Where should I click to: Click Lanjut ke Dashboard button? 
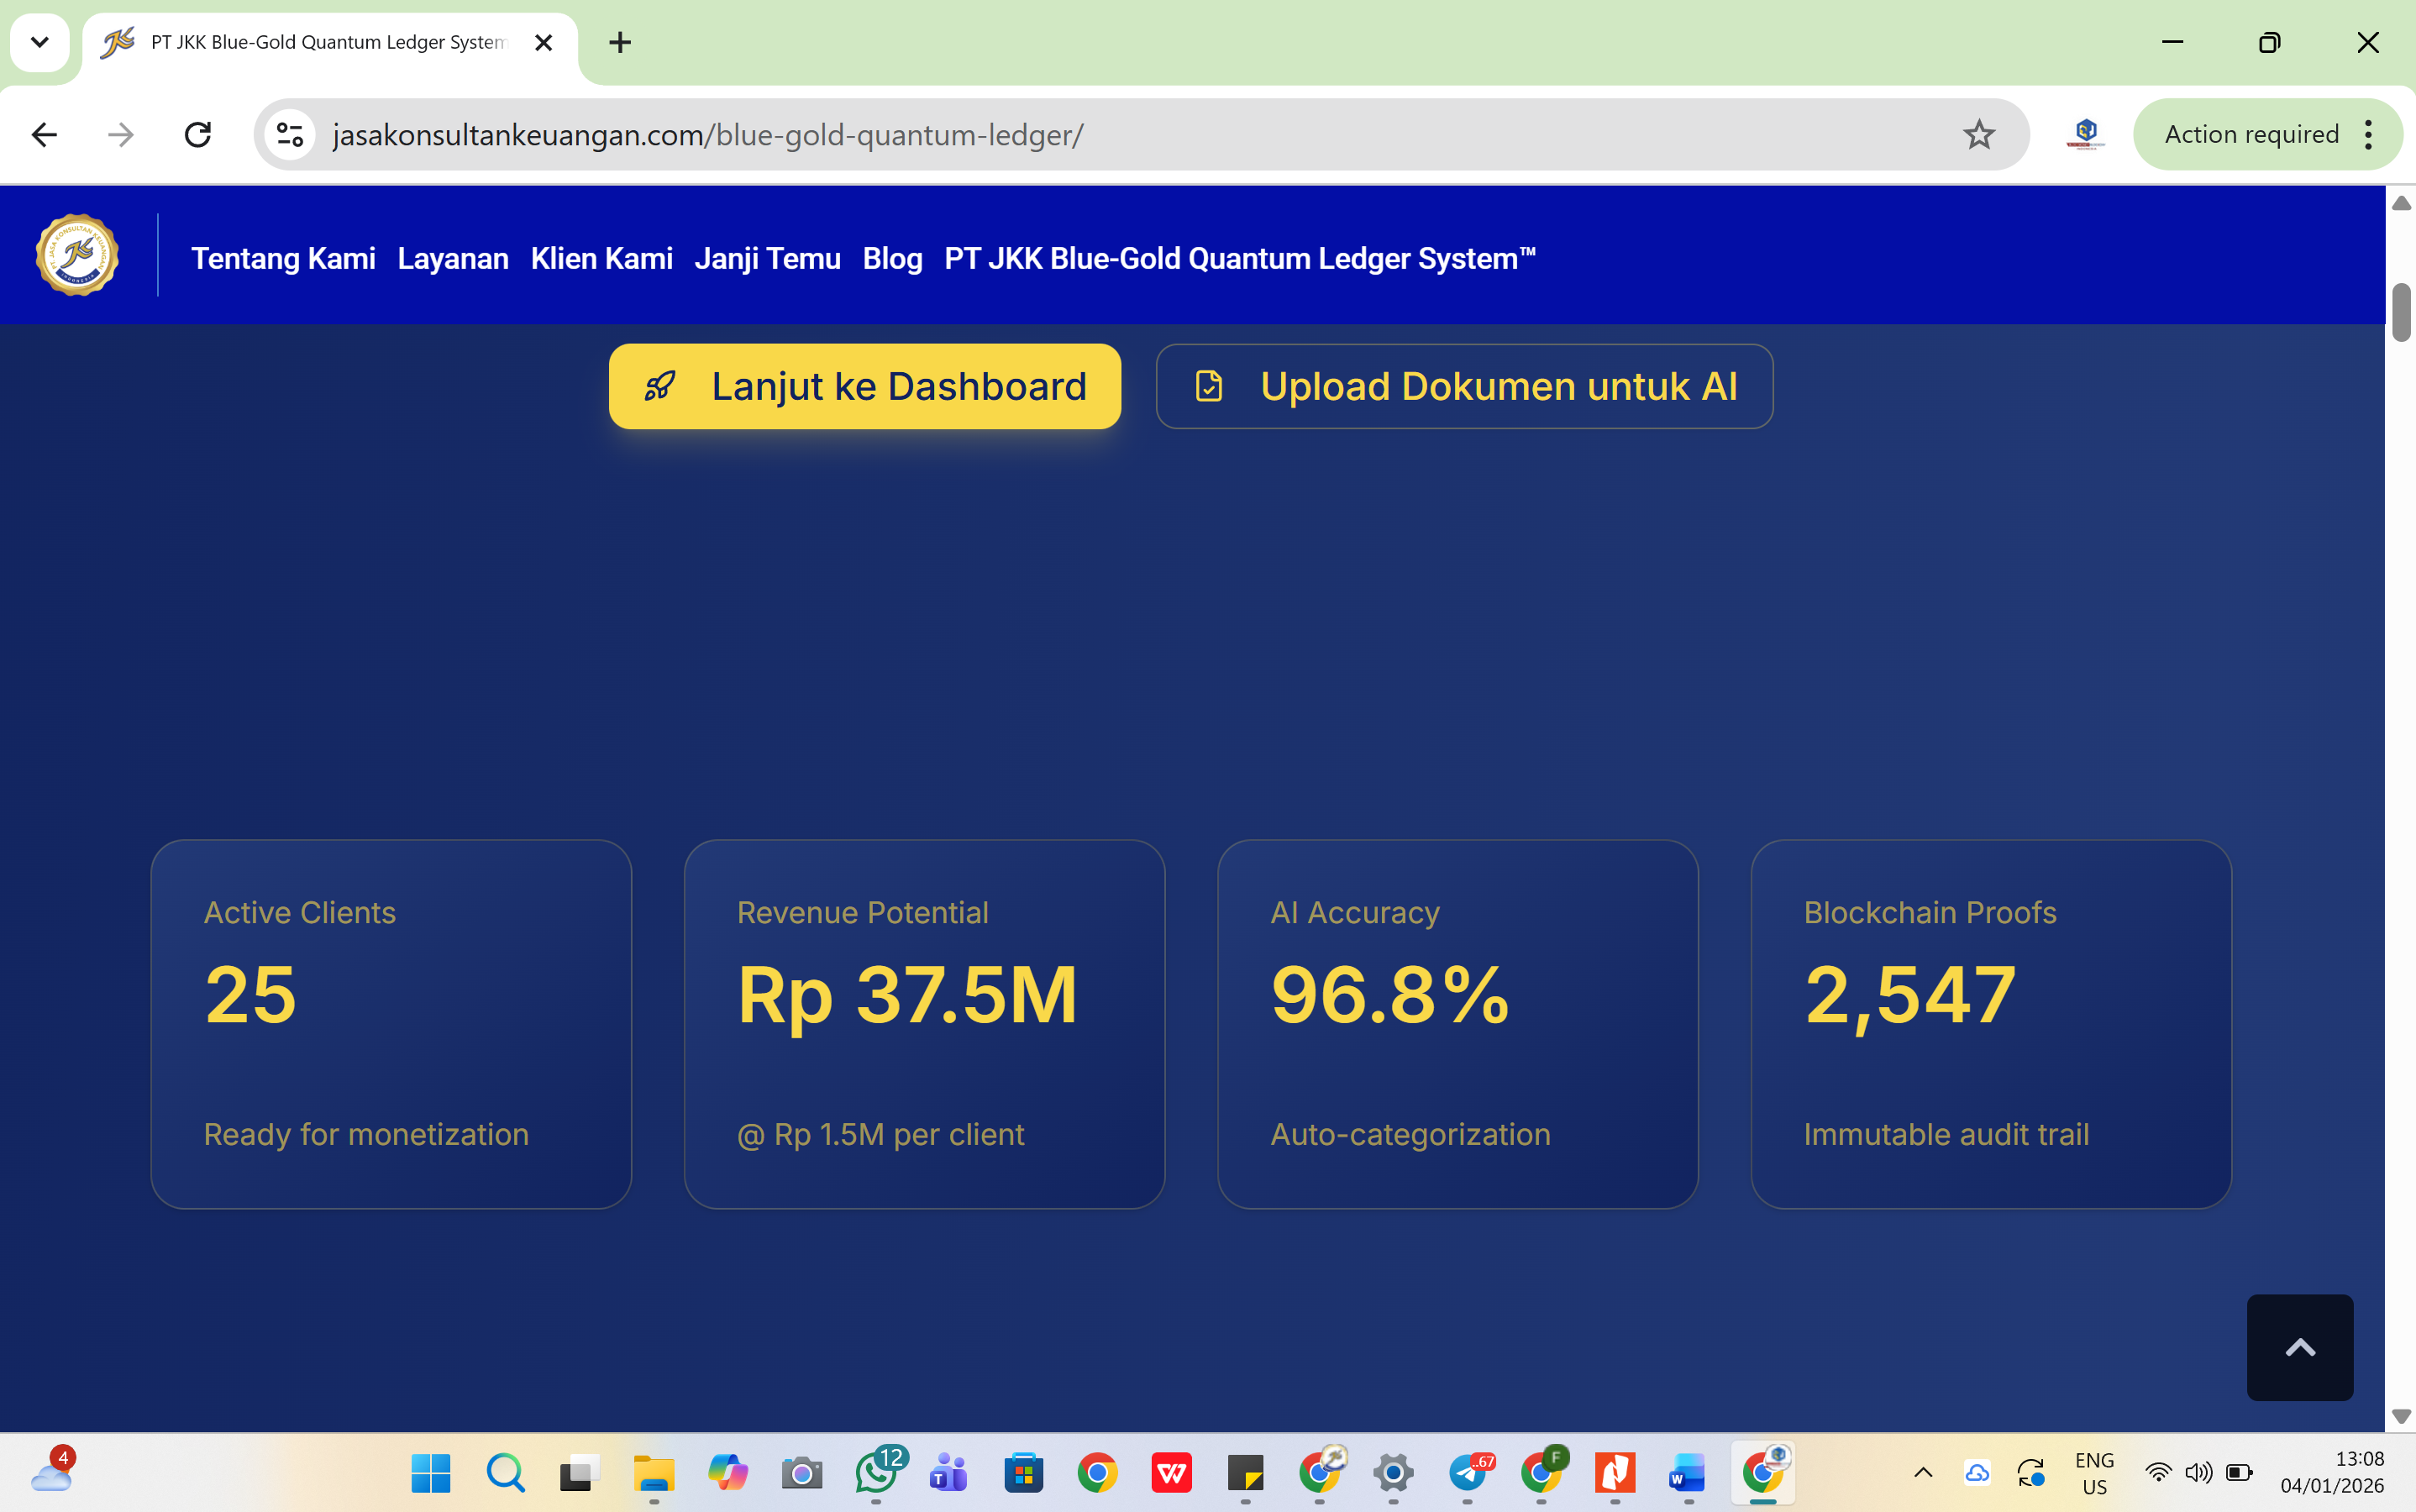(x=865, y=386)
